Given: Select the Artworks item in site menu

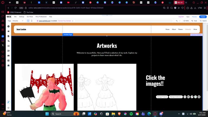Looking at the screenshot, I should click(x=188, y=29).
